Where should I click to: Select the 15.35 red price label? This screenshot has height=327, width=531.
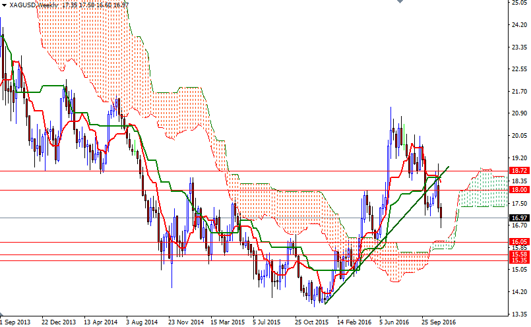[519, 260]
